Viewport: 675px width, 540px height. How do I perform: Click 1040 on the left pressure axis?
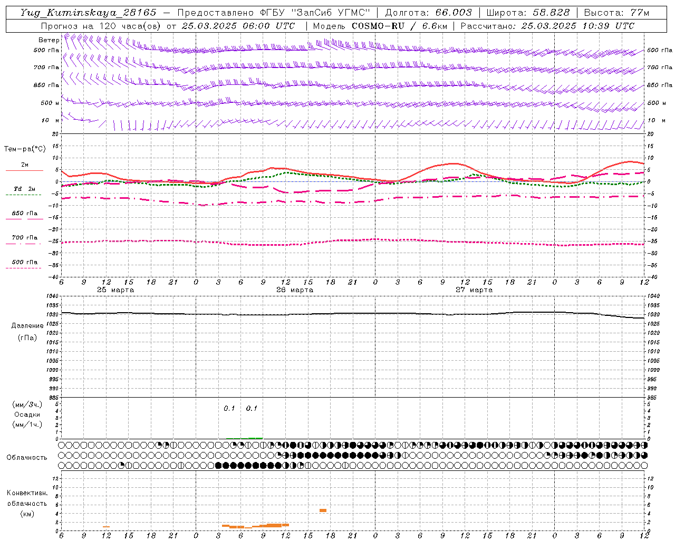[x=53, y=296]
